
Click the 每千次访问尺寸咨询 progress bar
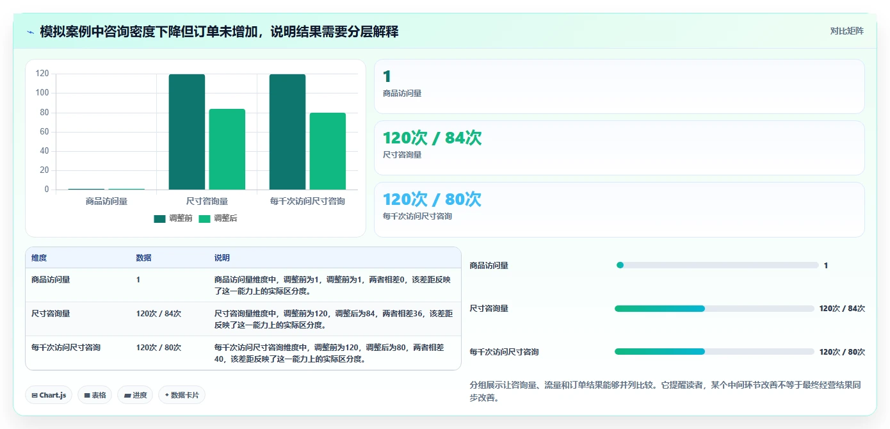click(x=715, y=352)
